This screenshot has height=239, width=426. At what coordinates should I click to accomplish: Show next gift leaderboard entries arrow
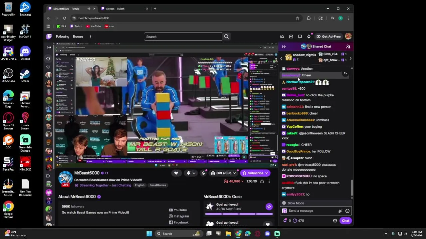350,59
